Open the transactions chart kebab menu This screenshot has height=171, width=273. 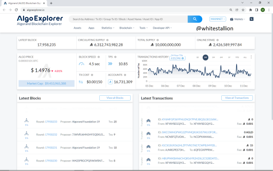tap(251, 57)
